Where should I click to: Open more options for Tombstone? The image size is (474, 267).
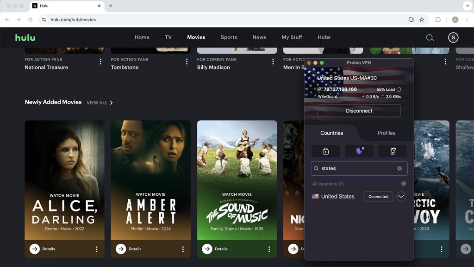click(x=187, y=62)
